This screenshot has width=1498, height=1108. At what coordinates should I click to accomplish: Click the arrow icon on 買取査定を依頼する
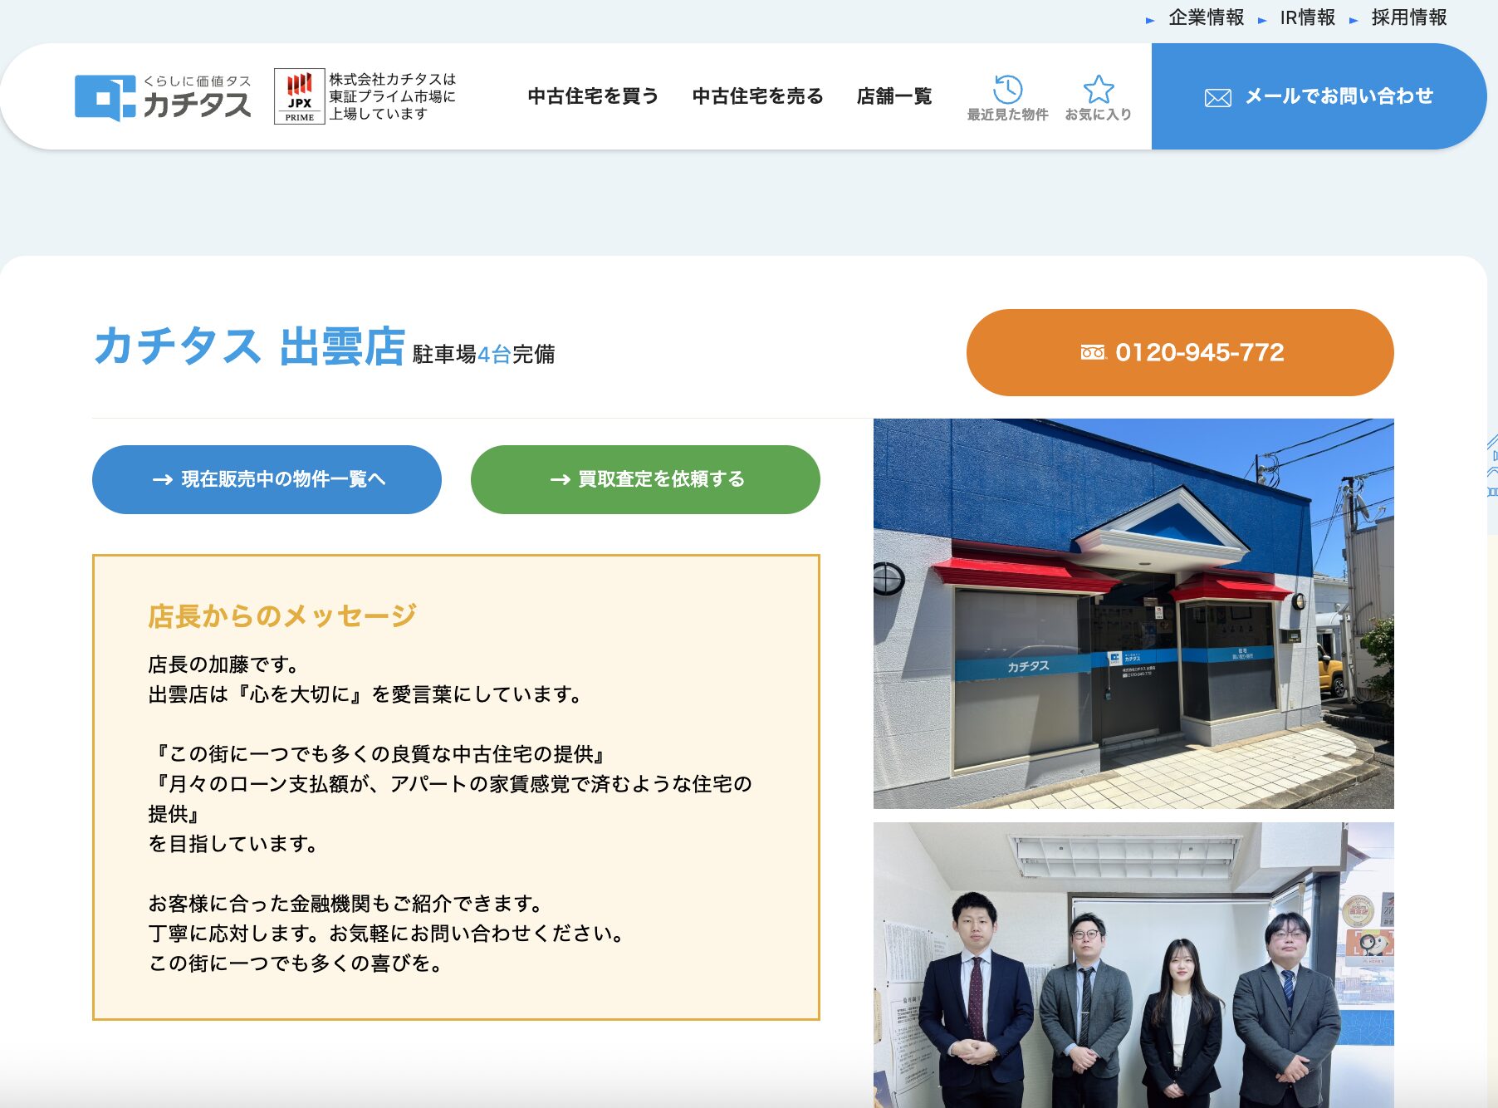559,479
